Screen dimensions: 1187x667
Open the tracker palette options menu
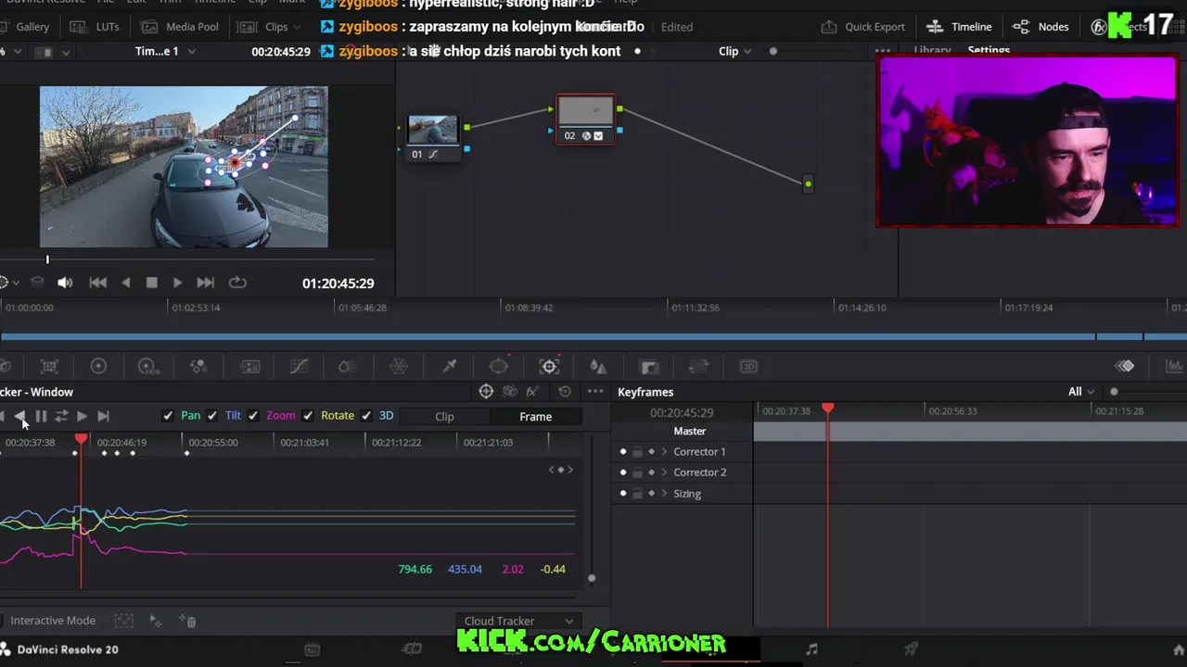[595, 392]
